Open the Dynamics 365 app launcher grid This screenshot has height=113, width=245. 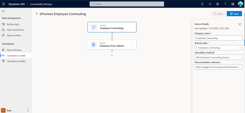coord(4,4)
